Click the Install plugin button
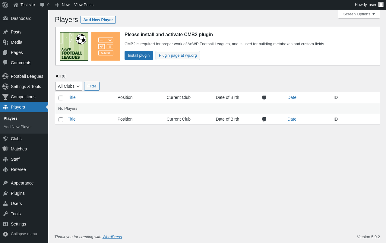Image resolution: width=386 pixels, height=243 pixels. 139,55
